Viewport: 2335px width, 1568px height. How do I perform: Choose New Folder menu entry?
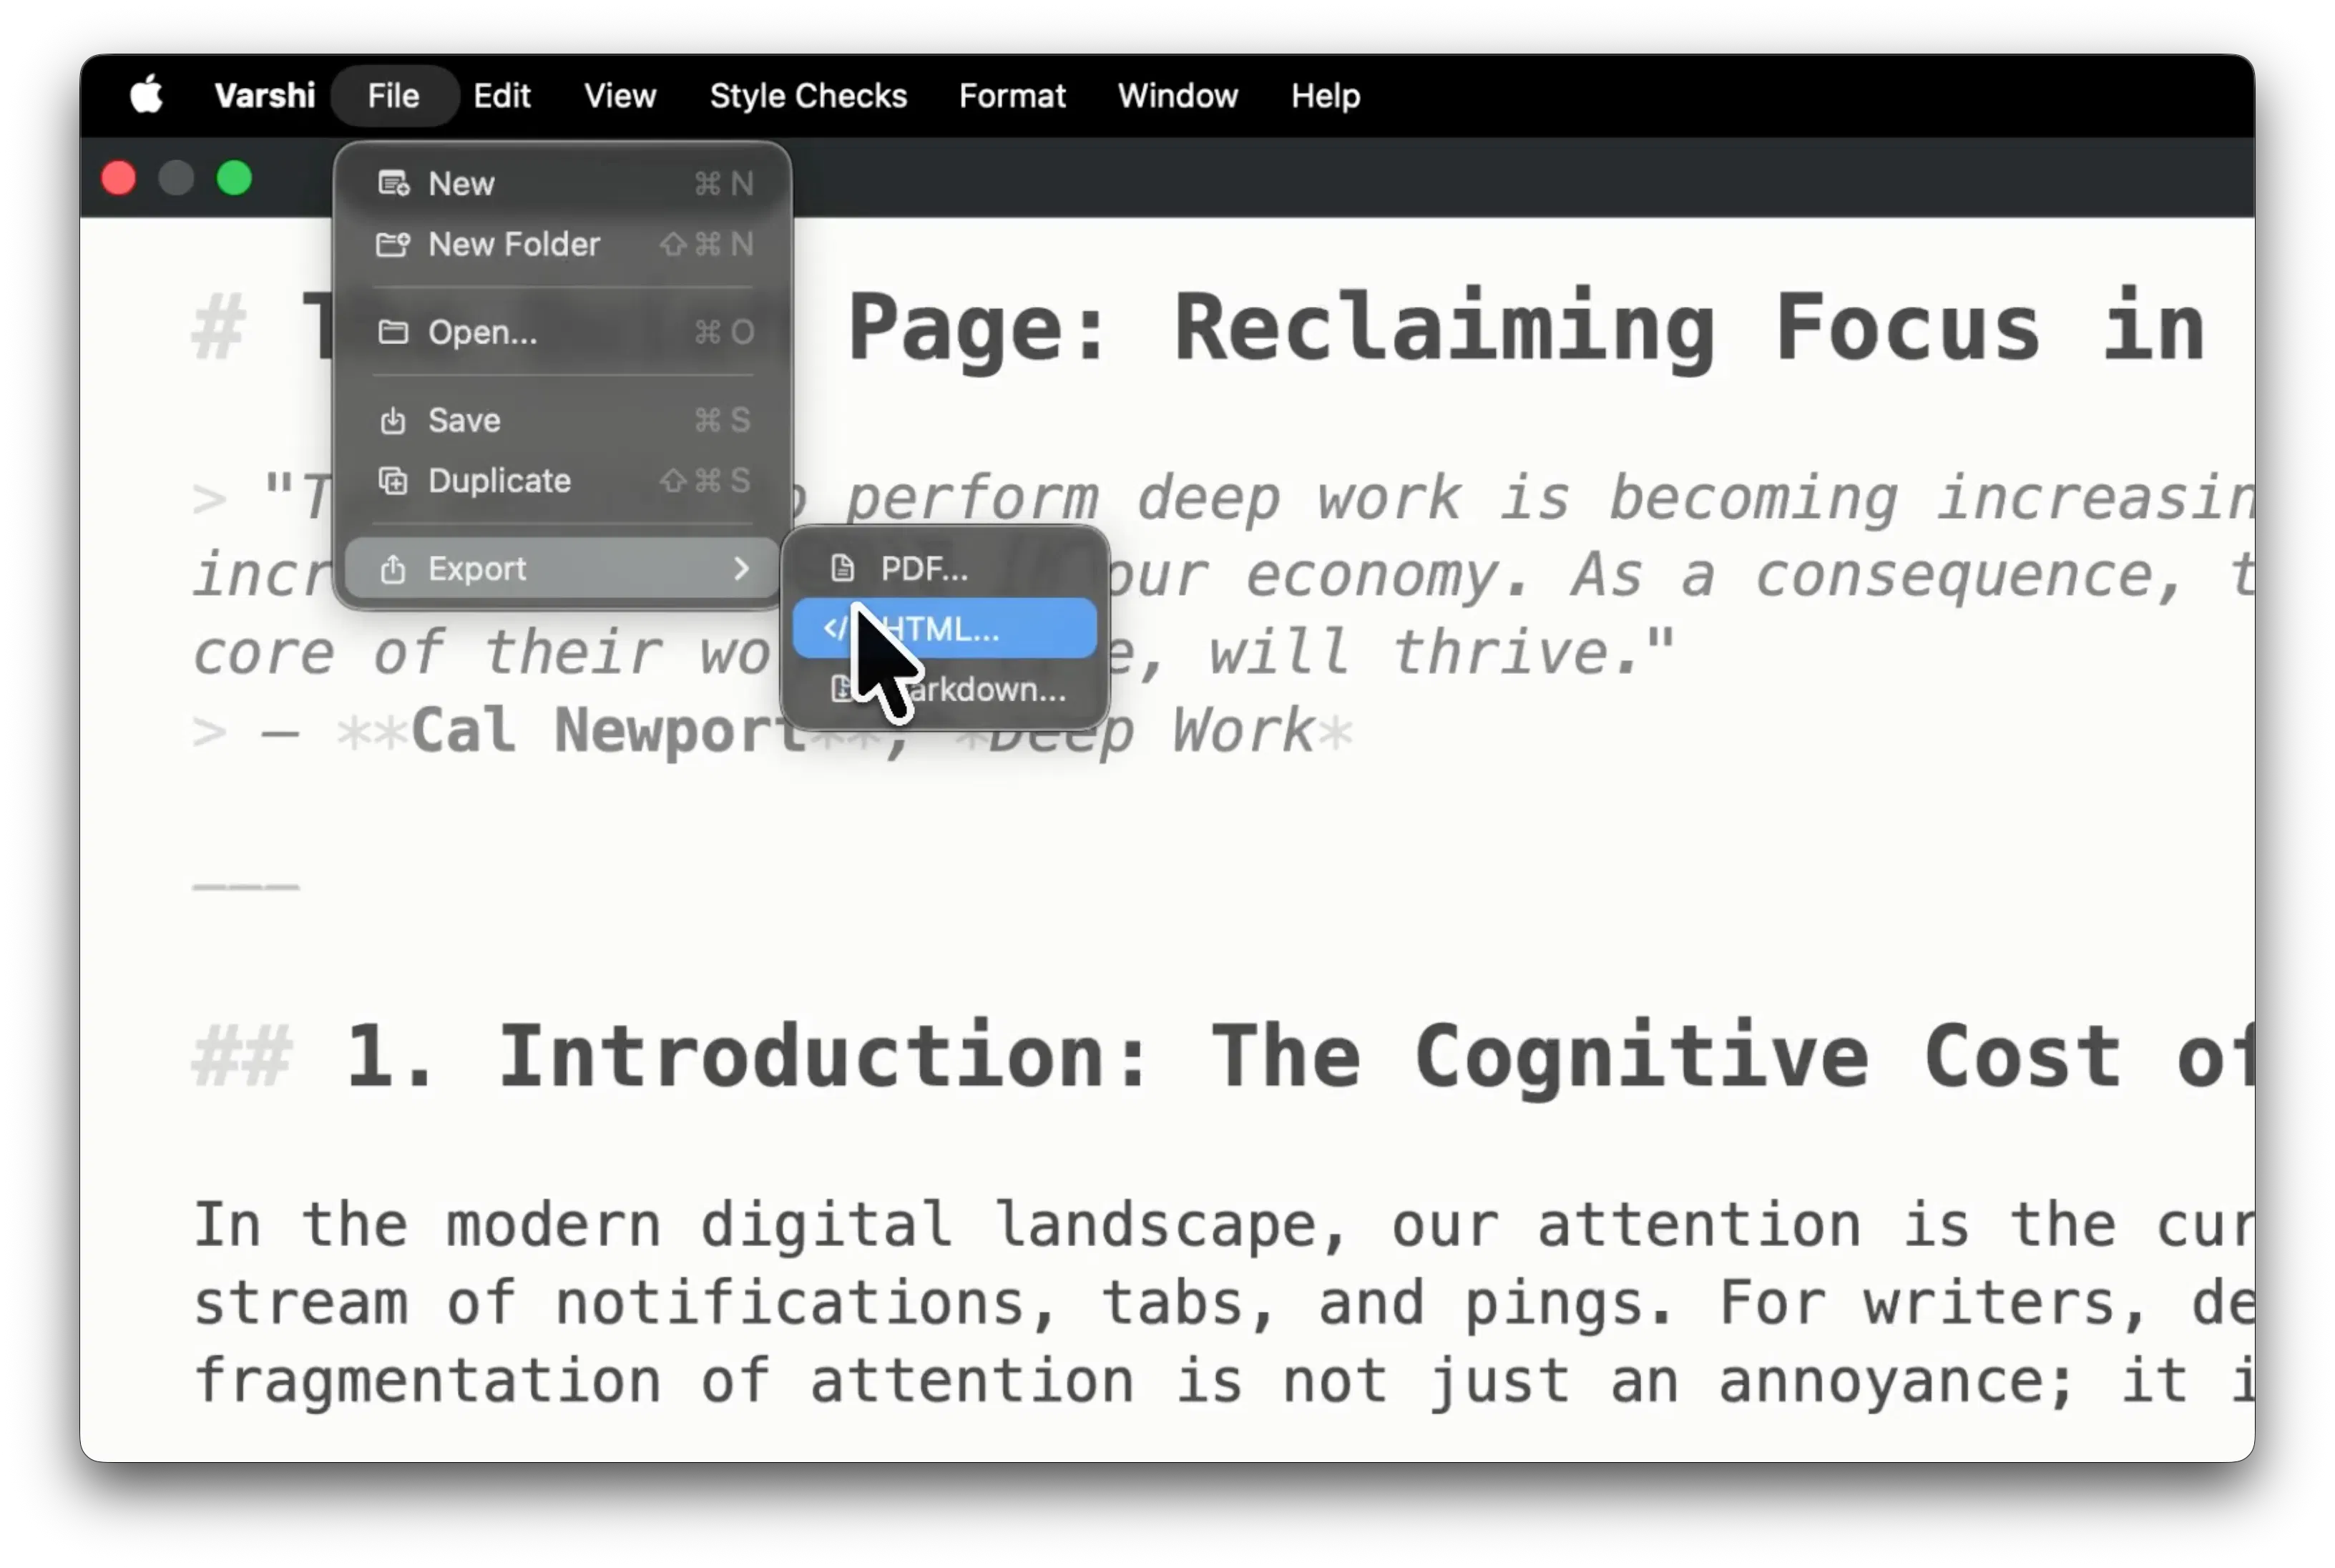tap(562, 243)
